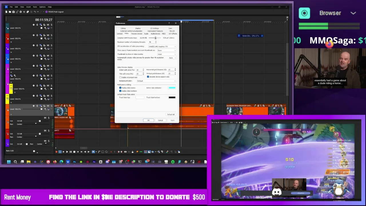
Task: Uncheck Display take names
Action: click(120, 88)
